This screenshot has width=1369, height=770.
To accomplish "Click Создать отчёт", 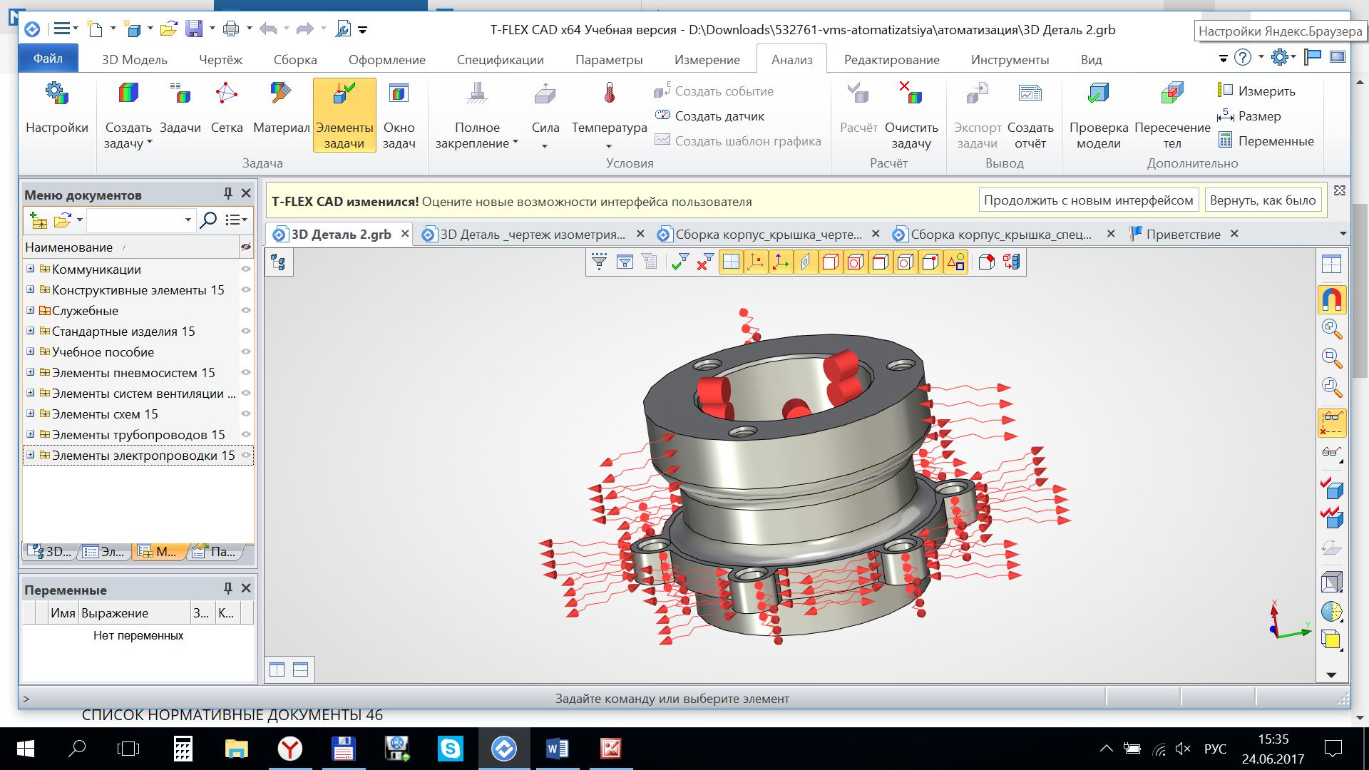I will tap(1030, 114).
